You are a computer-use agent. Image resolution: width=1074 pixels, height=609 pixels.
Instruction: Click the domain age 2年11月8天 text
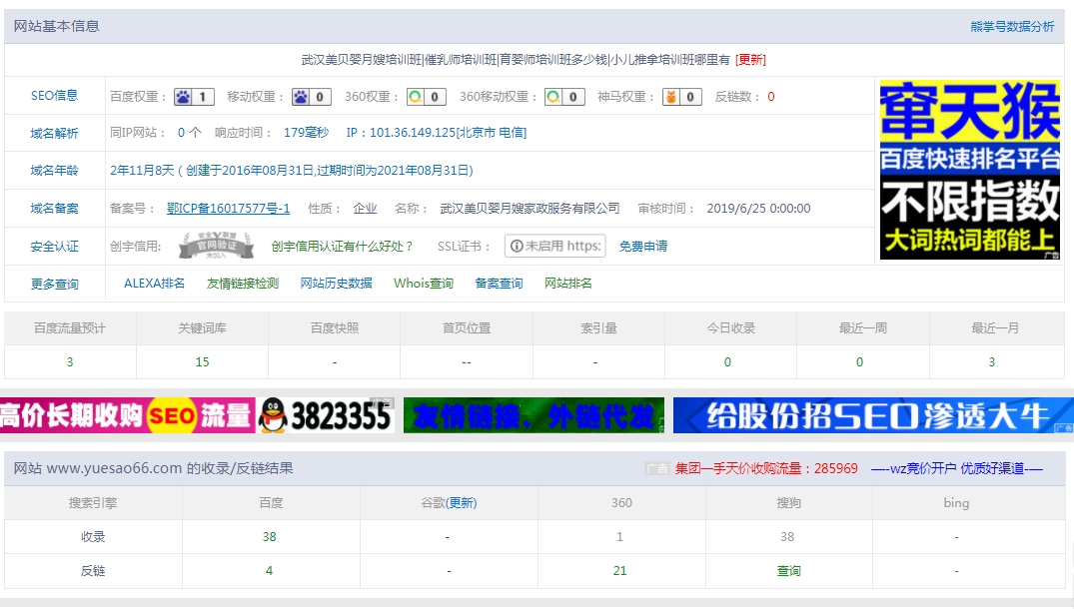pyautogui.click(x=143, y=171)
